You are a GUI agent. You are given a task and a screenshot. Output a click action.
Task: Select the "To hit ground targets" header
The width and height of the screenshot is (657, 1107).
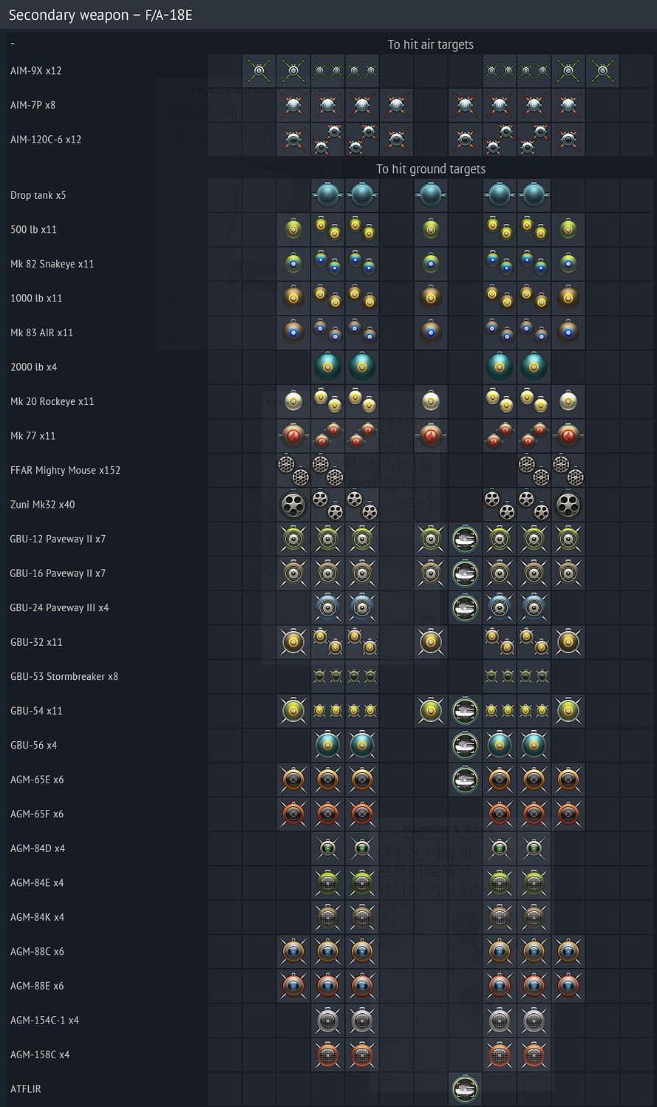430,169
